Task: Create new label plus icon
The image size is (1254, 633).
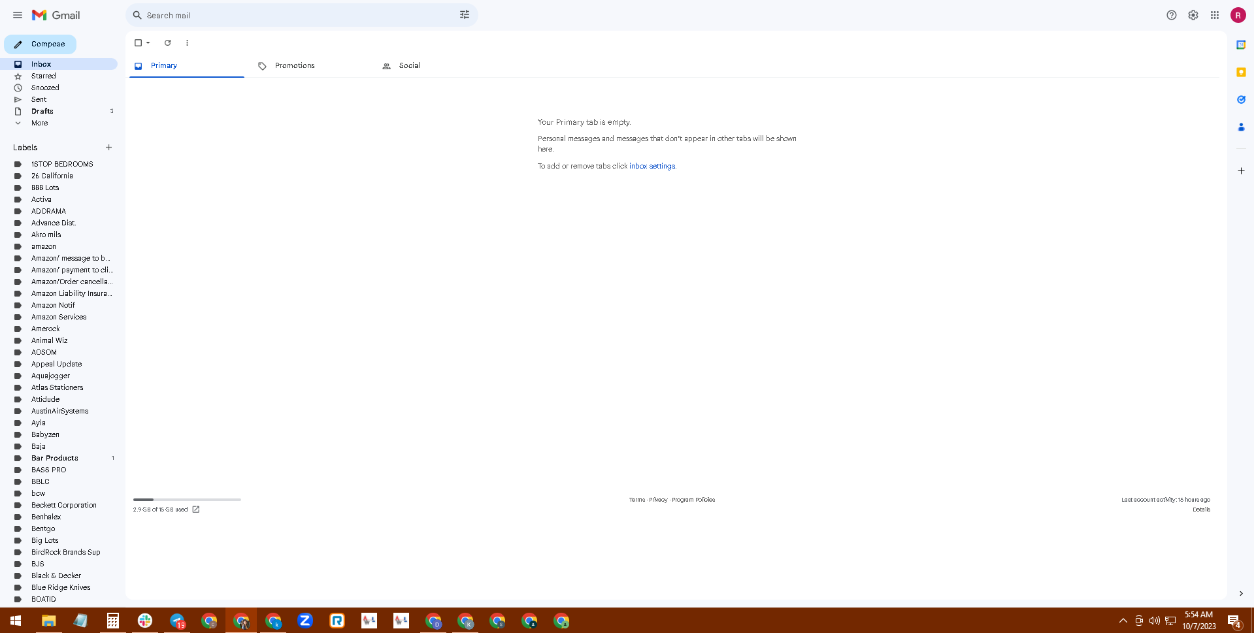Action: coord(108,147)
